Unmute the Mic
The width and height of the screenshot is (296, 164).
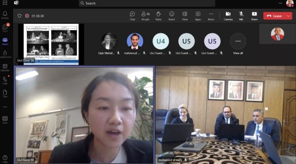241,16
